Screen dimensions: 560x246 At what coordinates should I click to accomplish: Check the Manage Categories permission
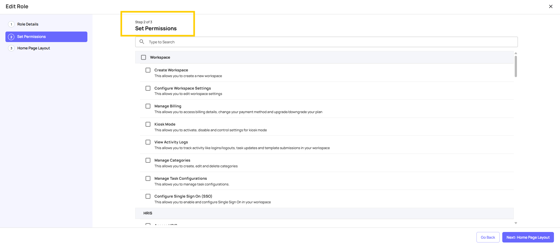tap(148, 160)
